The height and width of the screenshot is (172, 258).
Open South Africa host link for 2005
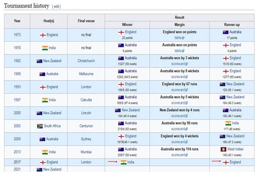click(x=52, y=126)
